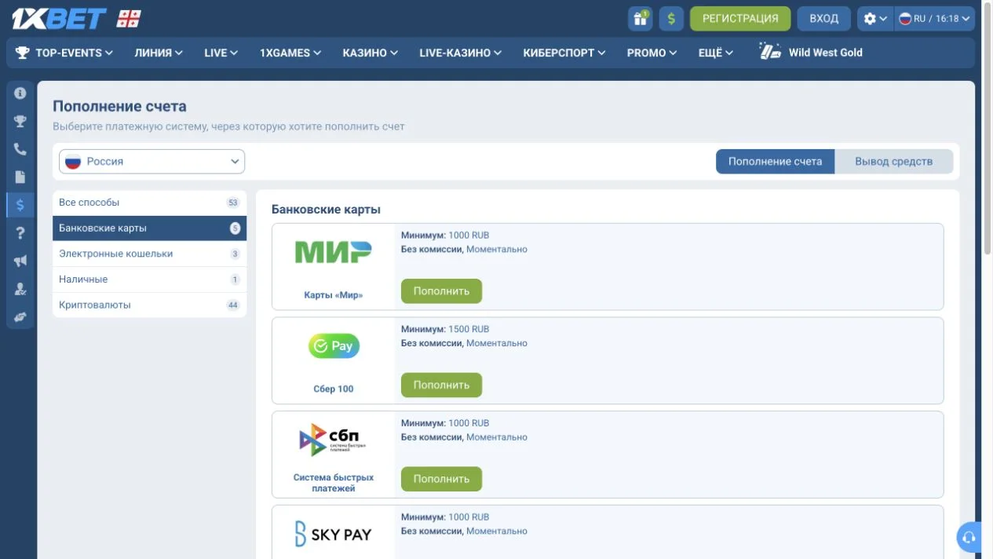This screenshot has width=993, height=559.
Task: Click the Georgia flag icon beside the logo
Action: click(x=129, y=19)
